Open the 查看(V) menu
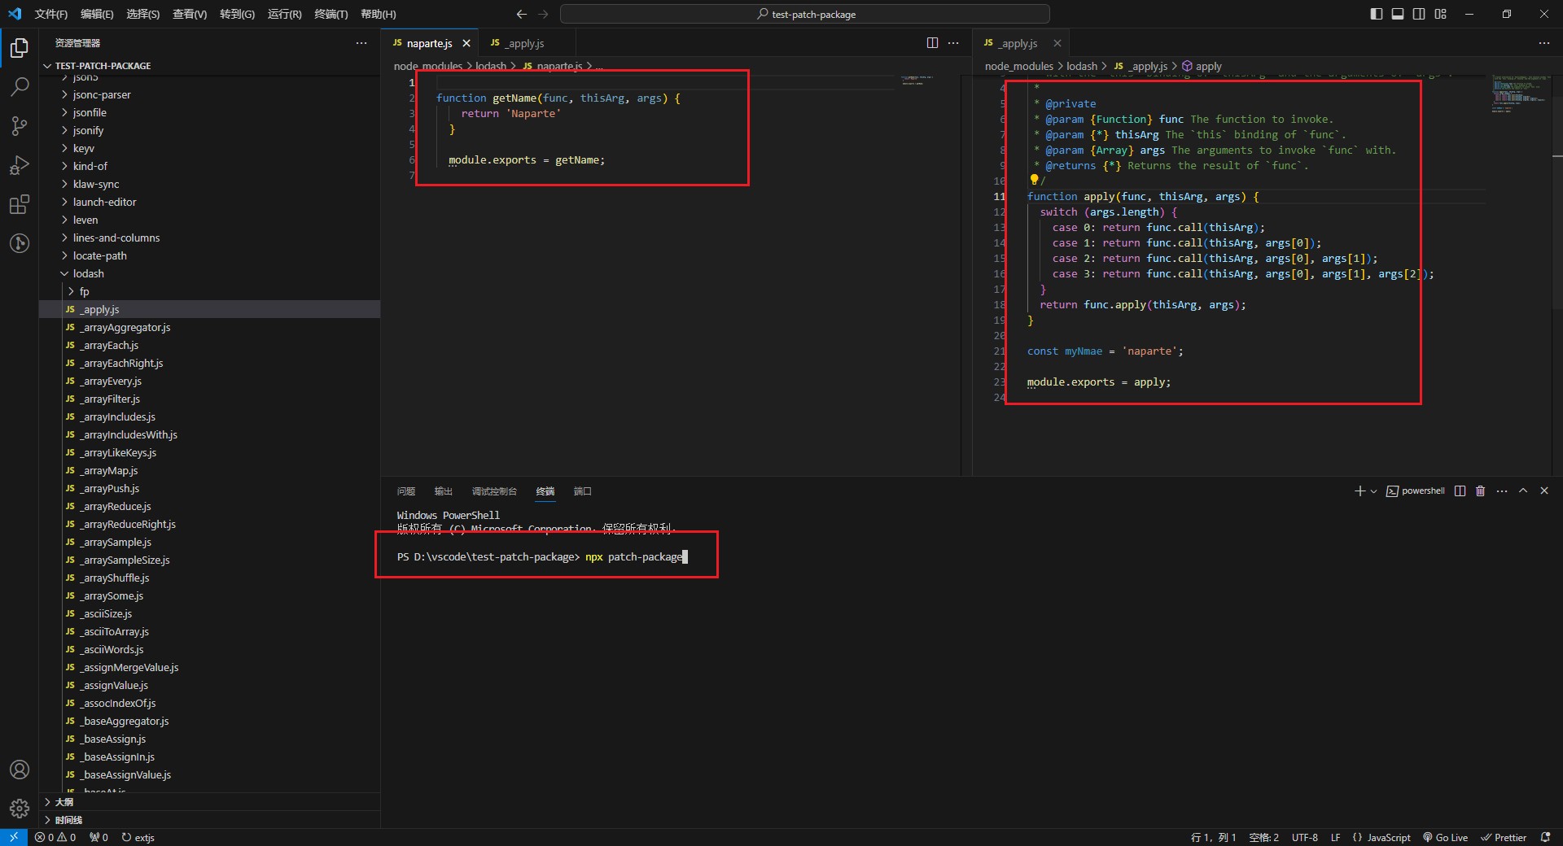 [x=190, y=14]
